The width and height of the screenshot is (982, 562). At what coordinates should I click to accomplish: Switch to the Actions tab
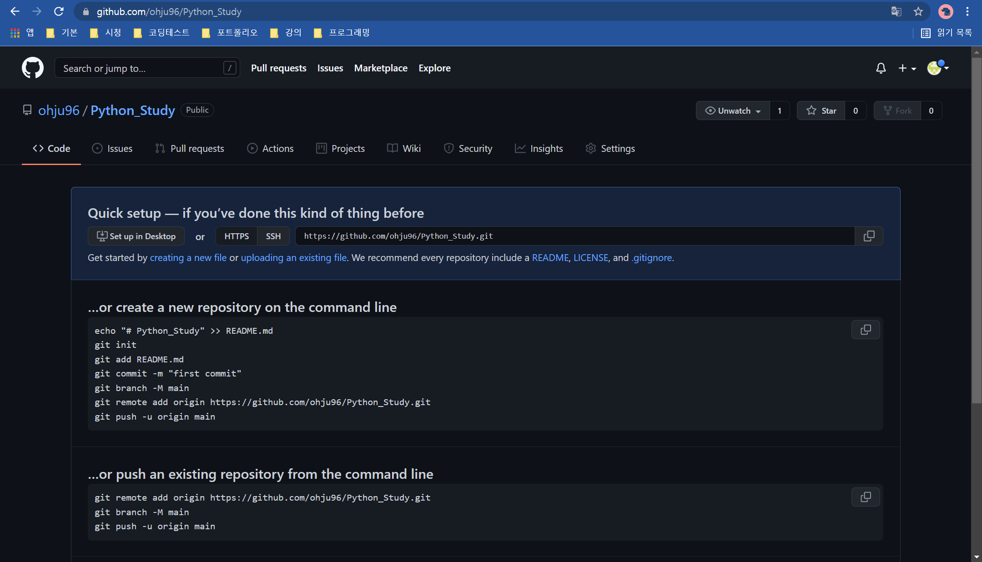point(270,149)
